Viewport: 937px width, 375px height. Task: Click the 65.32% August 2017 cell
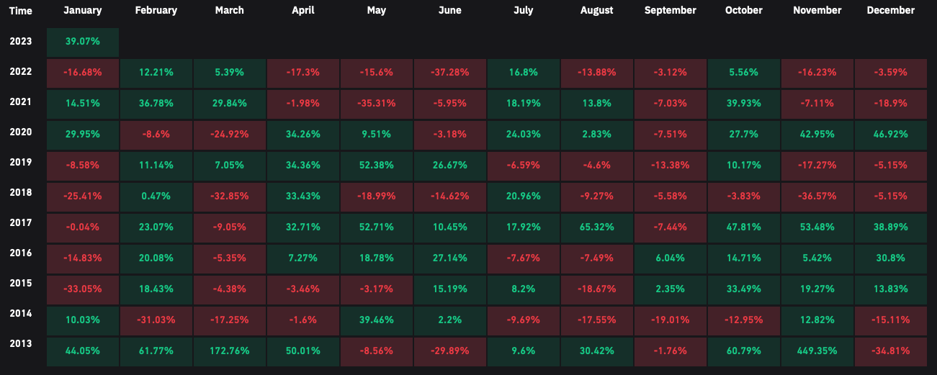596,227
